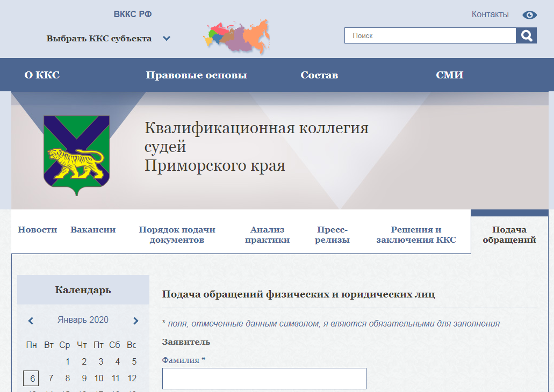This screenshot has width=554, height=392.
Task: Open the 'Выбрать ККС субъекта' selector
Action: click(x=99, y=38)
